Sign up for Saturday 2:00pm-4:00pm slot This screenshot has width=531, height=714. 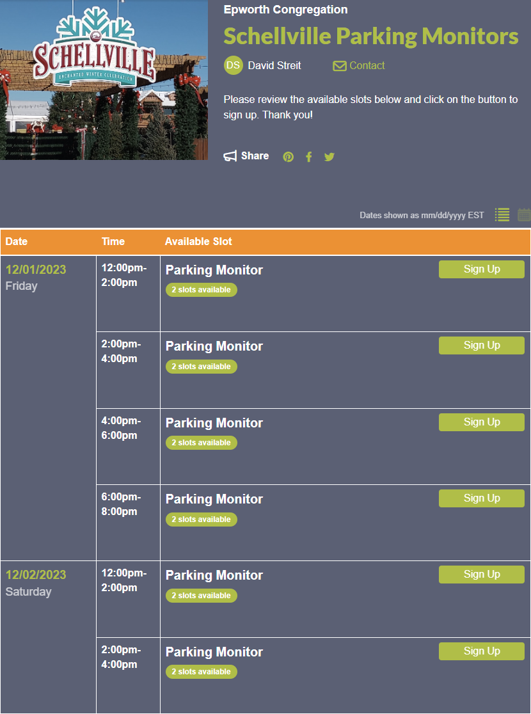click(481, 651)
